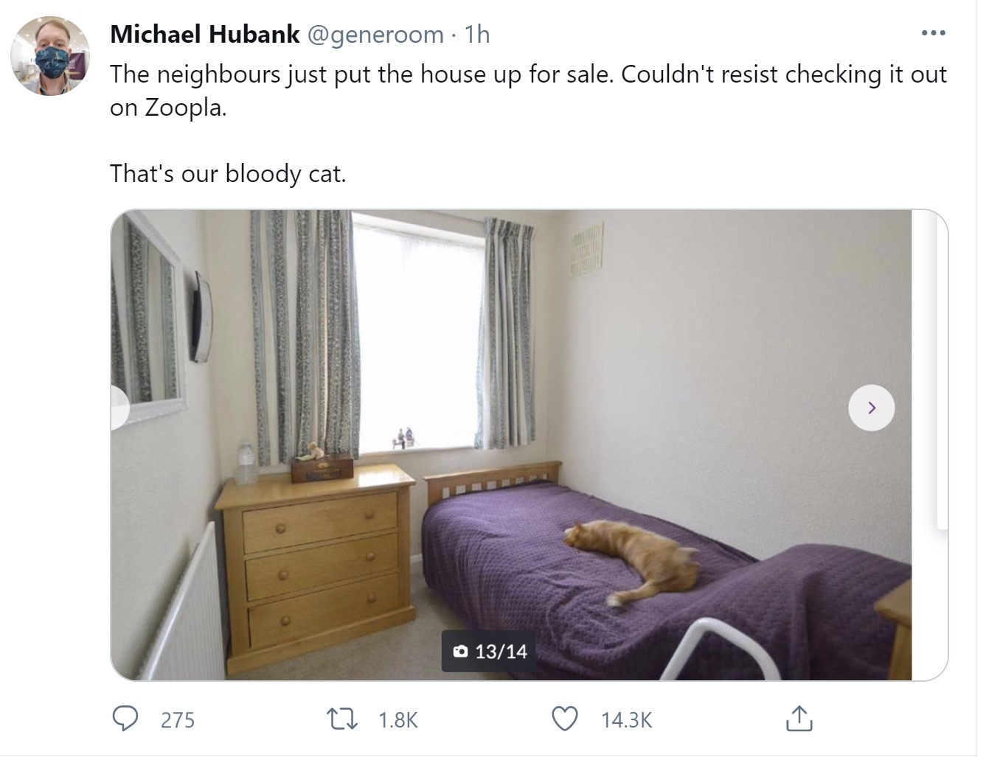Click the 1.8K retweets count
The height and width of the screenshot is (757, 1003).
pyautogui.click(x=398, y=720)
